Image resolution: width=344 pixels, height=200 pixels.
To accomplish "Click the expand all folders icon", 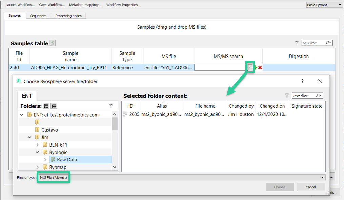I will pos(46,106).
